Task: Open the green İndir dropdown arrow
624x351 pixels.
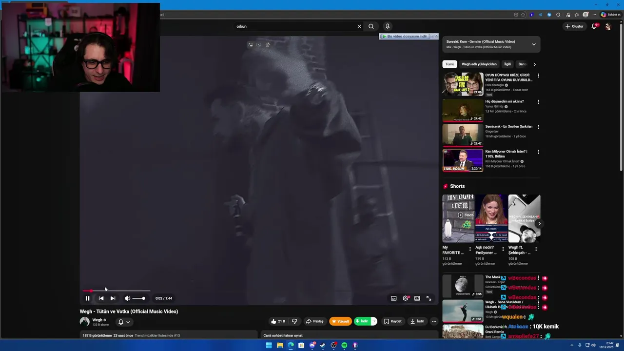Action: click(374, 321)
